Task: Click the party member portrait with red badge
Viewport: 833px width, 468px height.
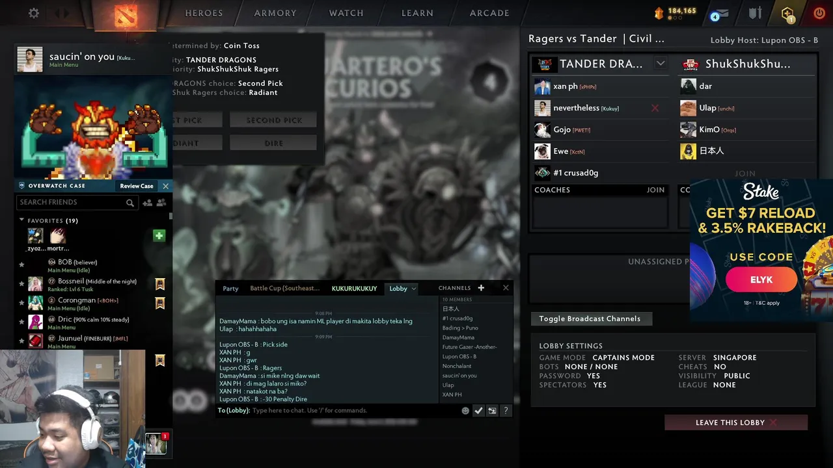Action: [x=156, y=443]
